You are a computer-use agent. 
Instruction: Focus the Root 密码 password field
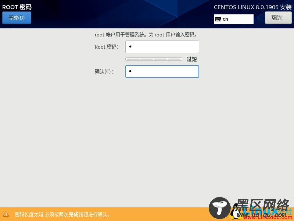click(162, 47)
